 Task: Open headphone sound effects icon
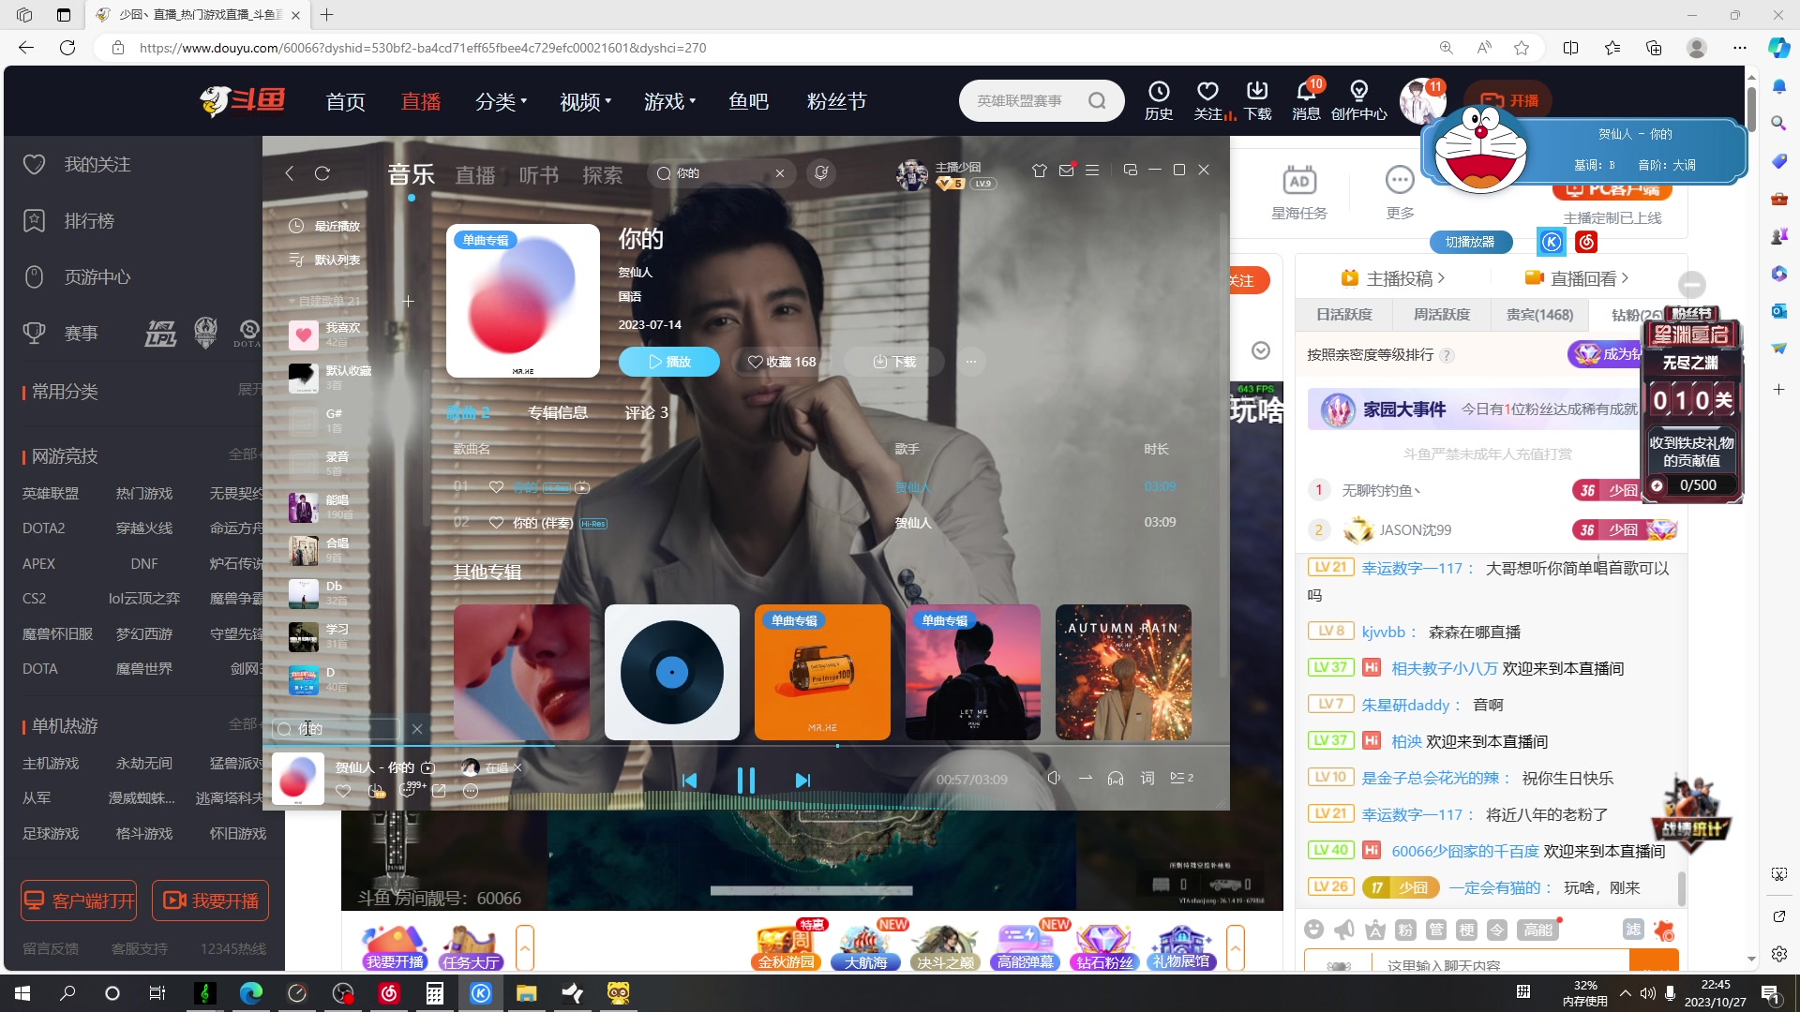point(1116,778)
